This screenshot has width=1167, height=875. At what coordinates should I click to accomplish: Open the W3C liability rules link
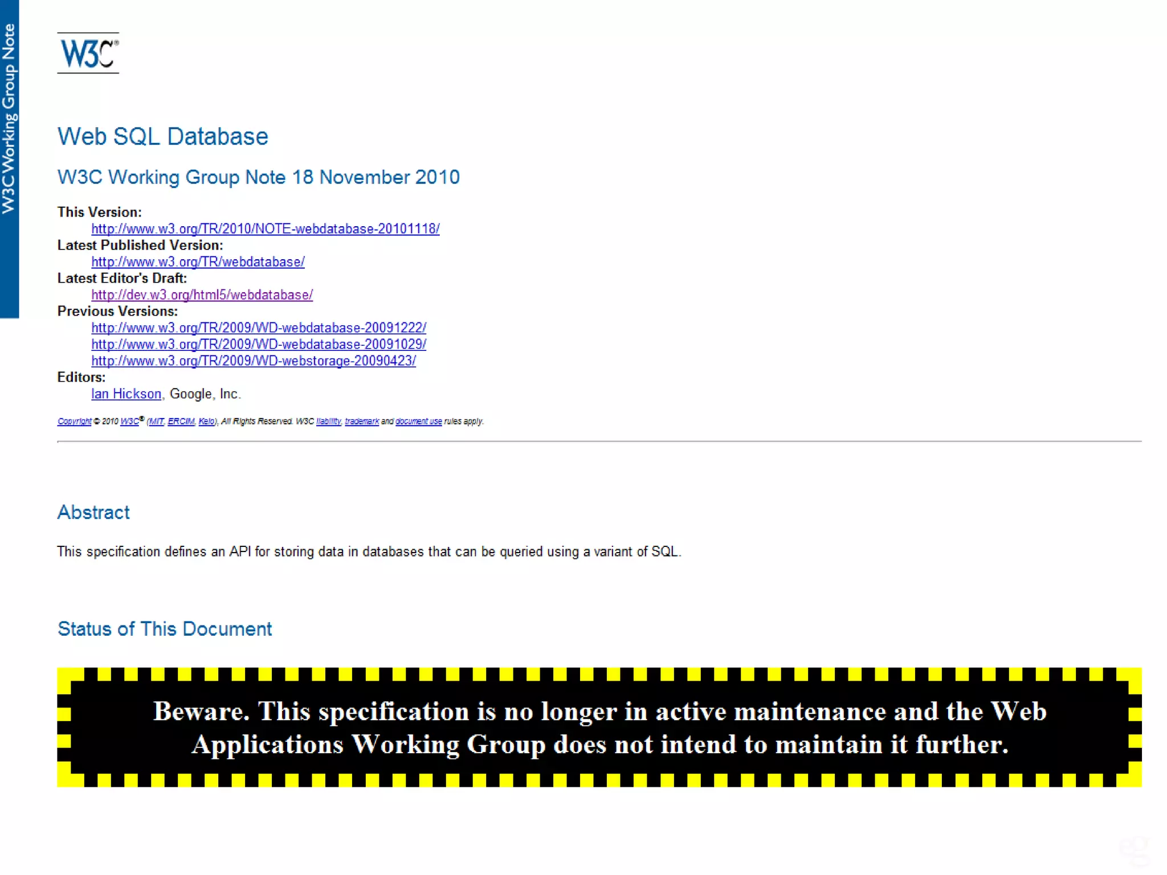point(328,422)
